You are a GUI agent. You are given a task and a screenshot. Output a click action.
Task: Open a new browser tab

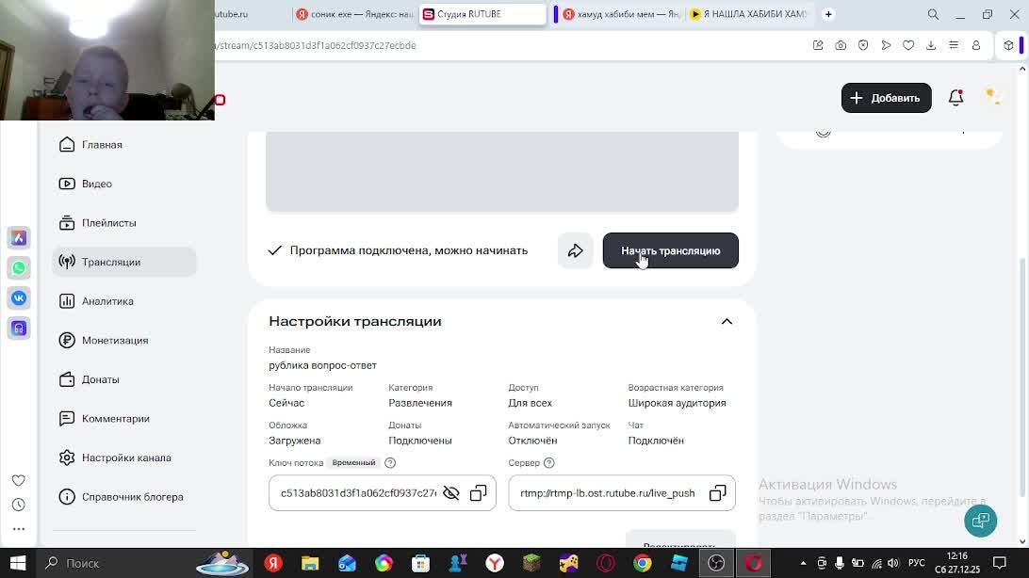pos(828,14)
